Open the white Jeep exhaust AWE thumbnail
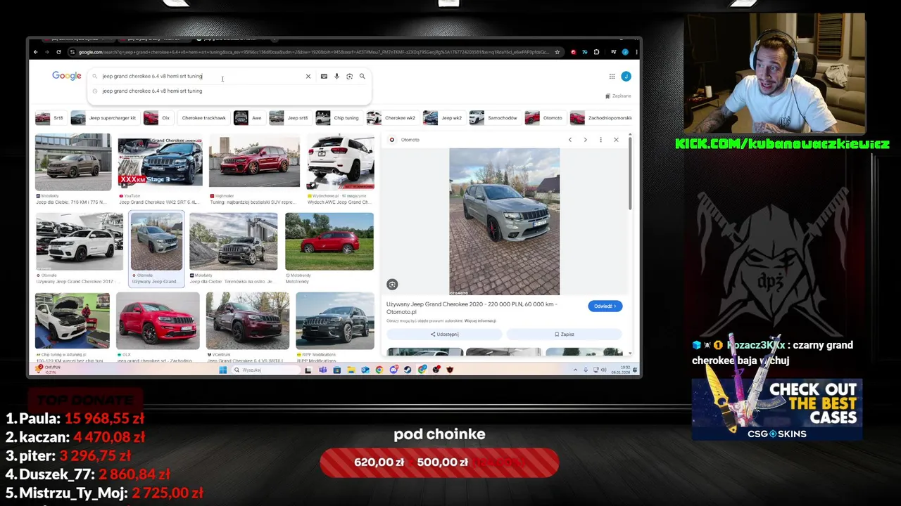The image size is (901, 506). [341, 162]
